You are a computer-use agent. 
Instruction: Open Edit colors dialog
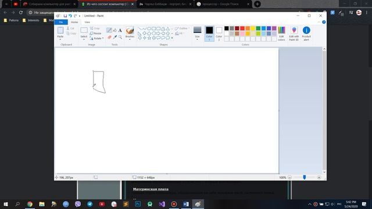point(281,34)
